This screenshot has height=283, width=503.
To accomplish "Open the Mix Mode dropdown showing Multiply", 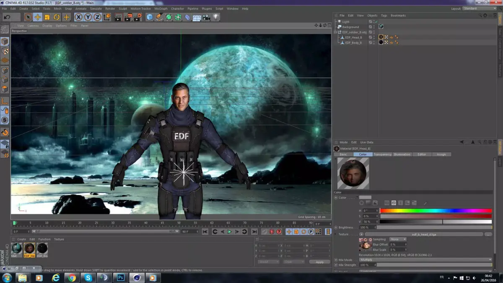I will pyautogui.click(x=425, y=260).
